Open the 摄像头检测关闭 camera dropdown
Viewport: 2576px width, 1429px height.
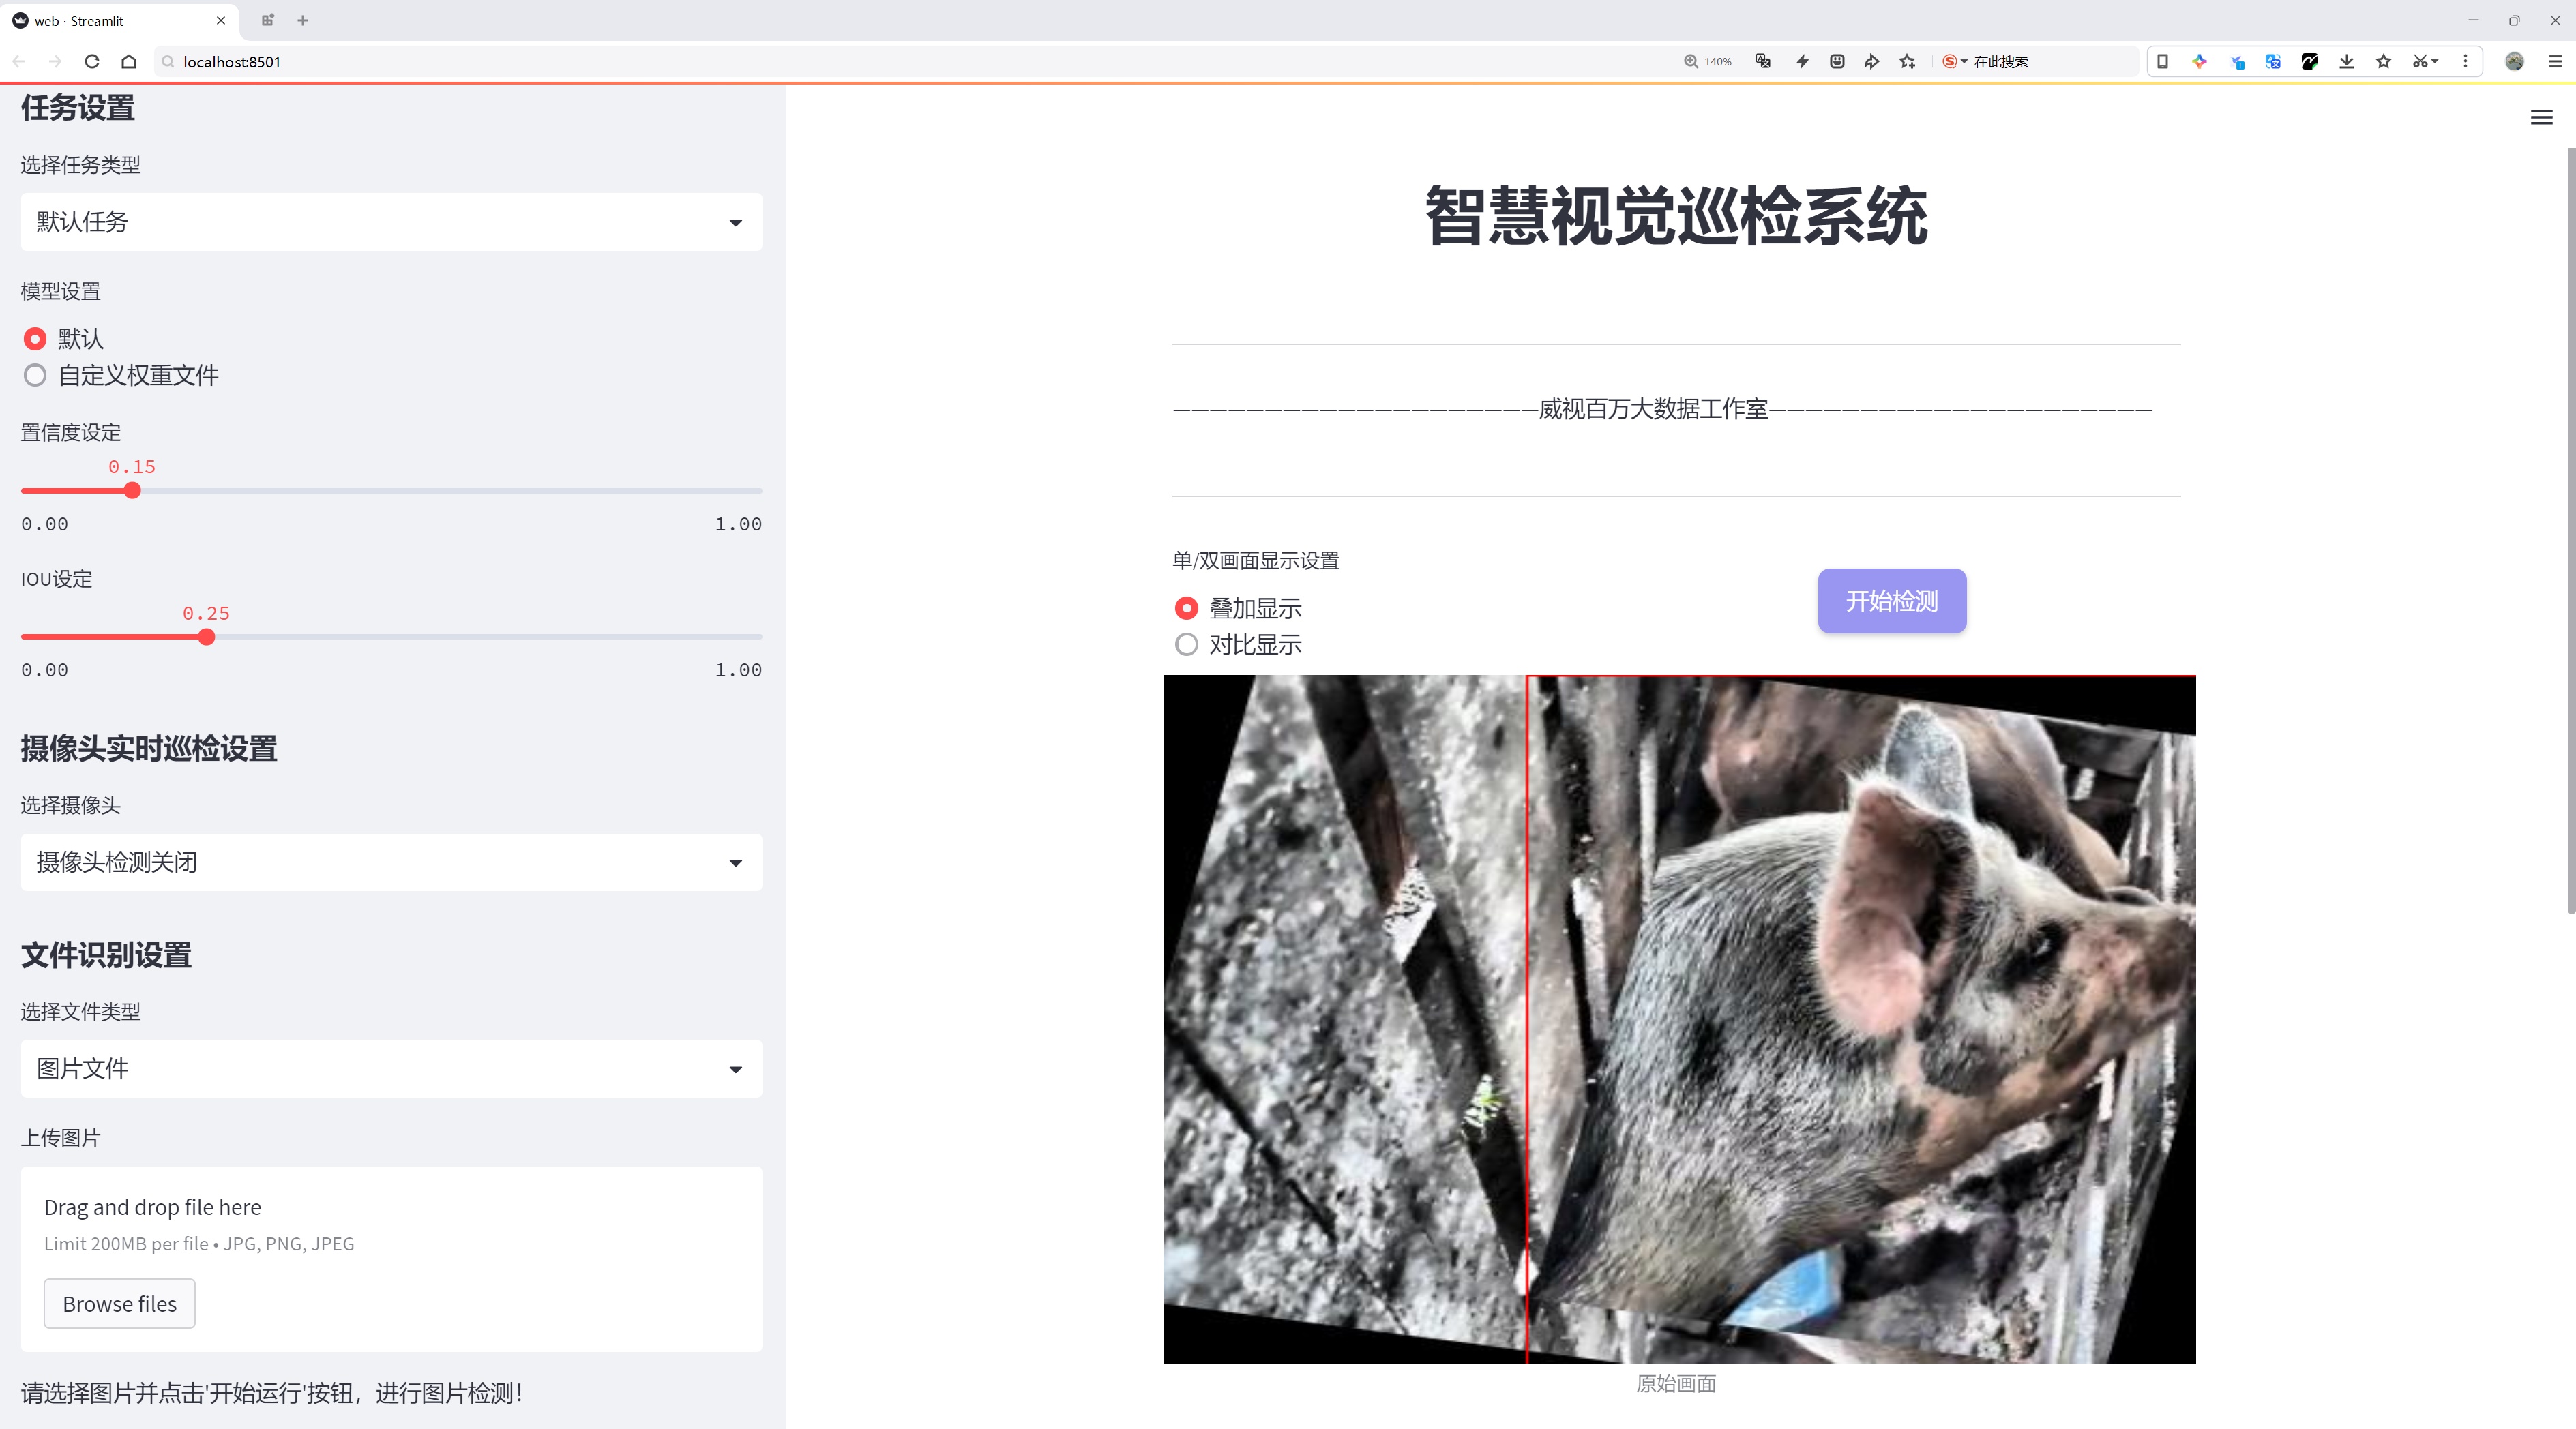391,862
